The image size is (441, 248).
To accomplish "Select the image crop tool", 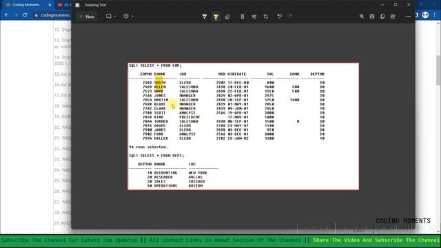I will click(x=265, y=17).
